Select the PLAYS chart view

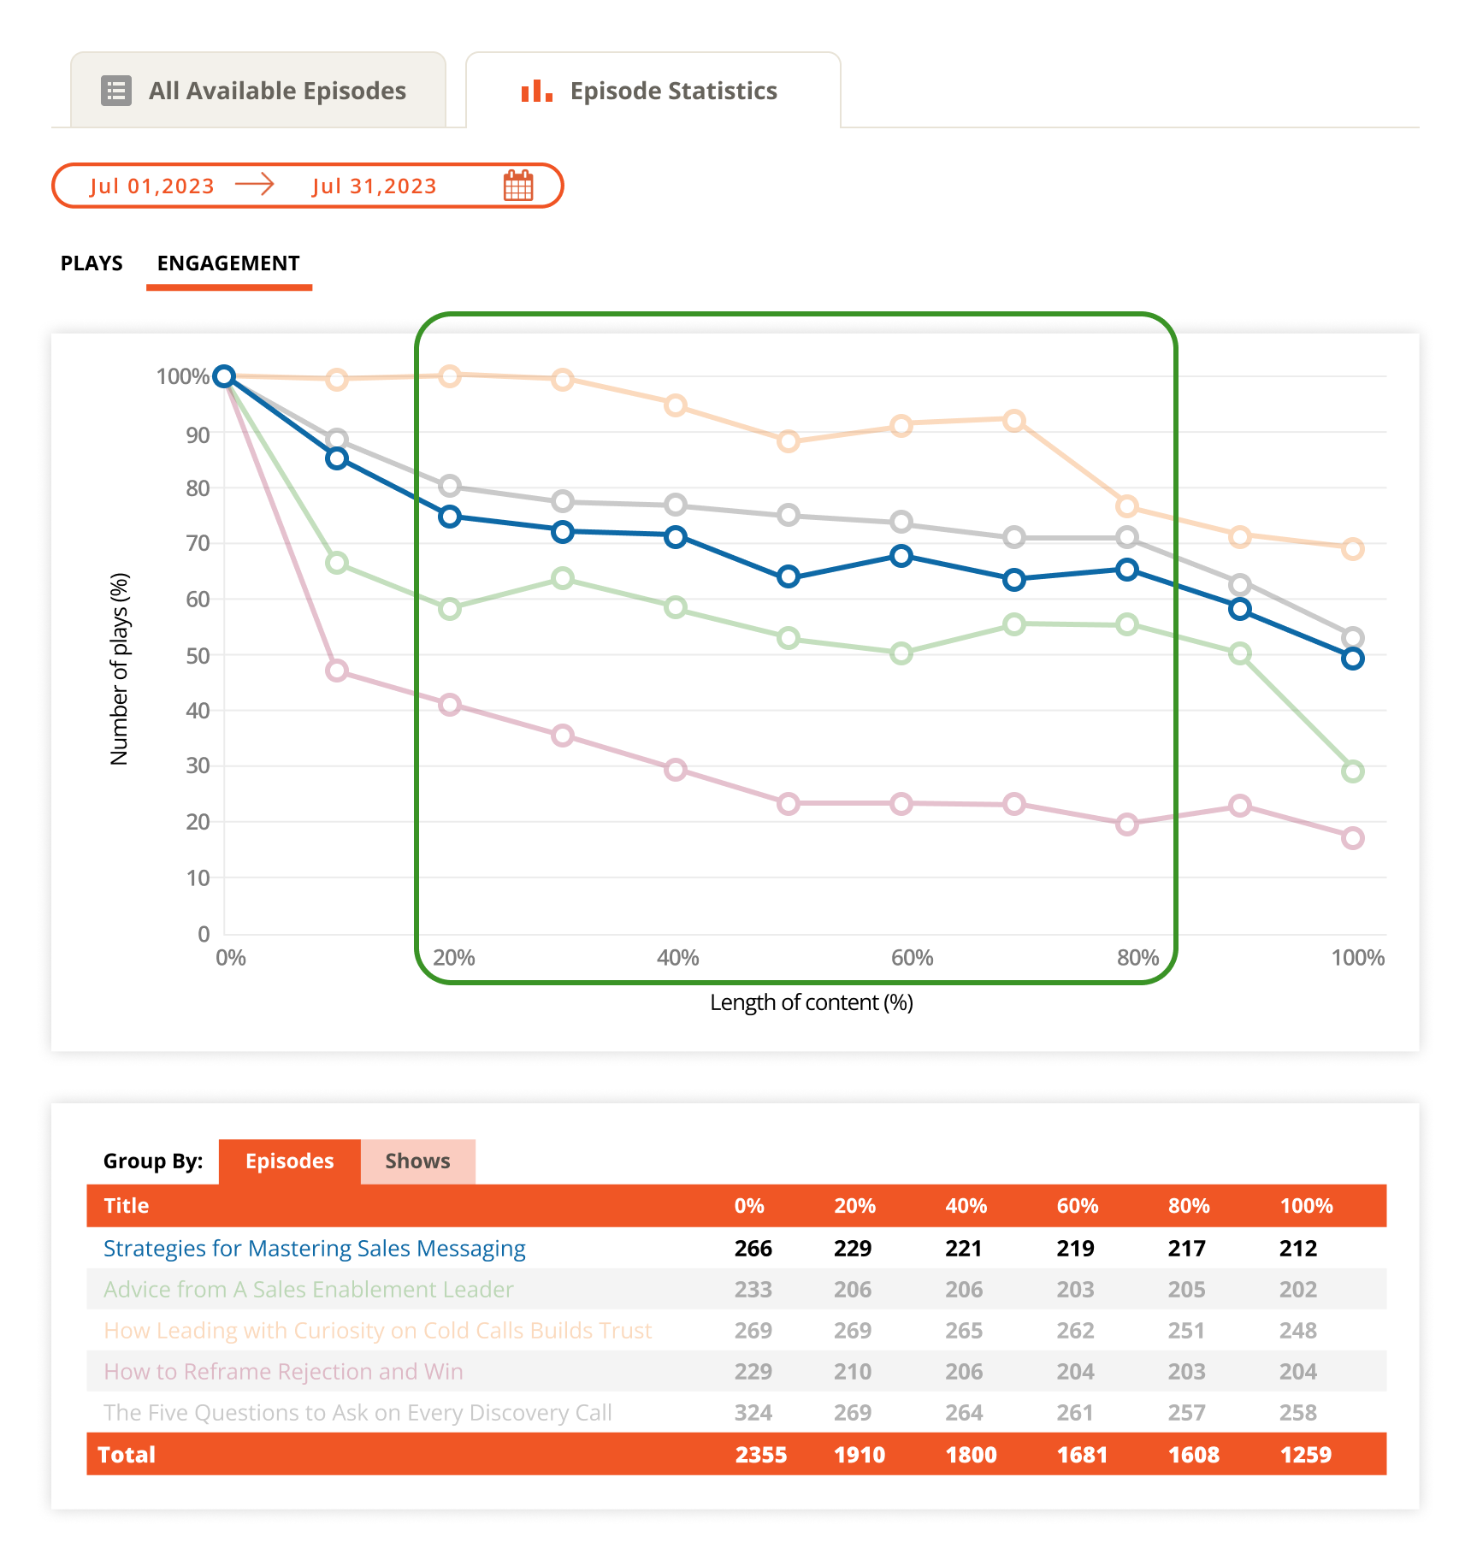(x=92, y=263)
